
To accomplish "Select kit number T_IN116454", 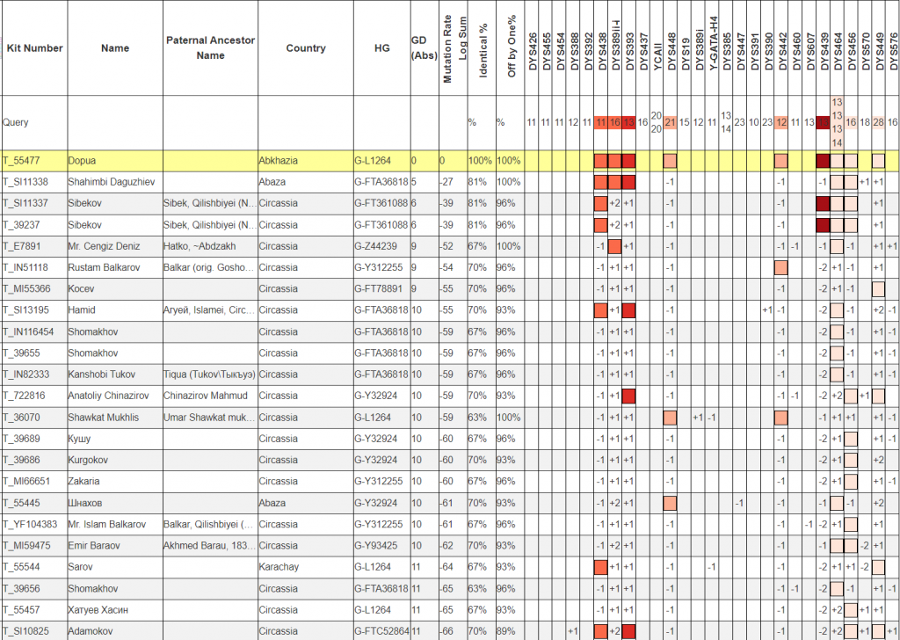I will [28, 331].
